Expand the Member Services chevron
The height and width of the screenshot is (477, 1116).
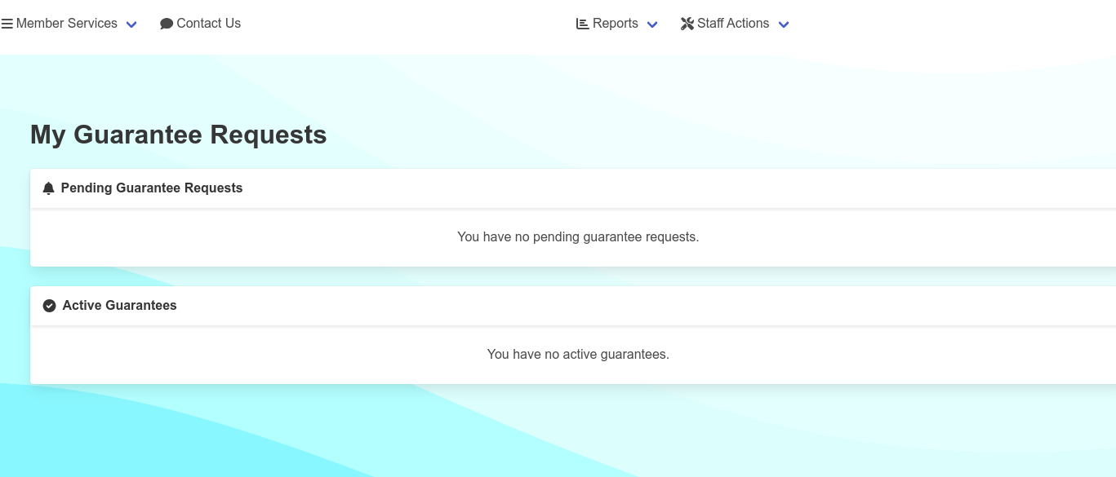(131, 24)
